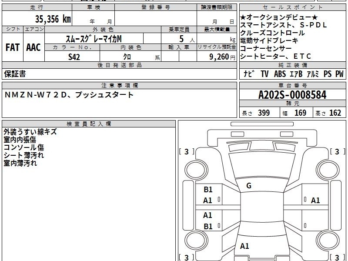Click the 後日発送部品 section header
Viewport: 348px width, 261px height.
(119, 65)
